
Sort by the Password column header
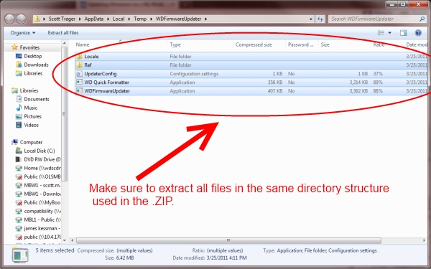300,44
